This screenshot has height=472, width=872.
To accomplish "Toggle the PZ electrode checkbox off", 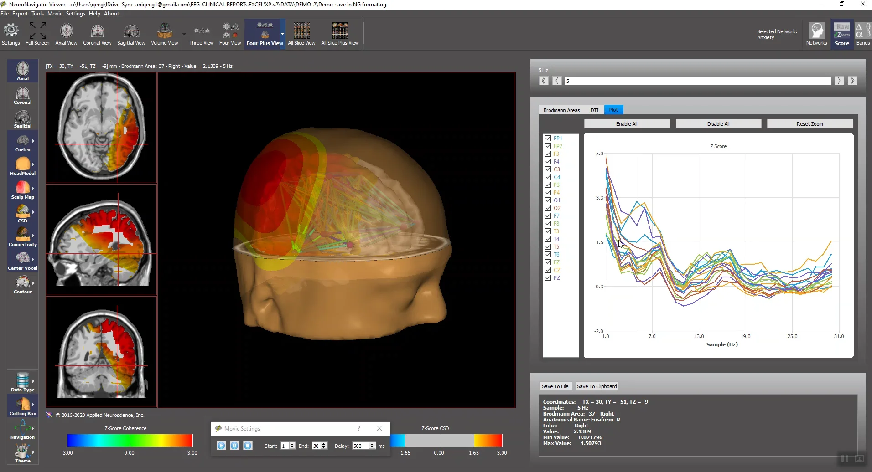I will tap(547, 277).
